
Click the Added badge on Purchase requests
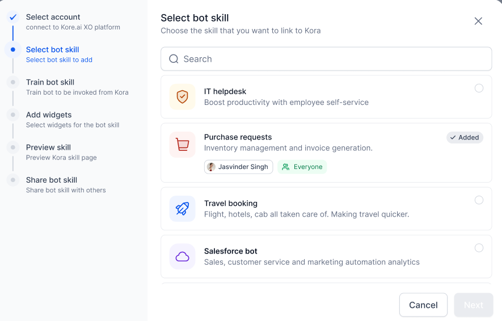[x=465, y=137]
